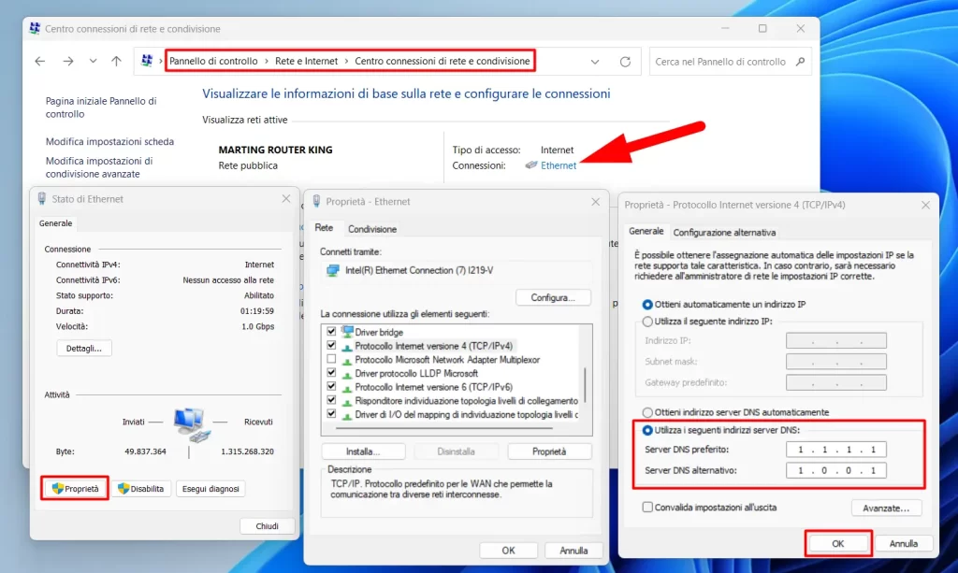
Task: Click Driver protocollo LLDP Microsoft item icon
Action: click(x=347, y=374)
